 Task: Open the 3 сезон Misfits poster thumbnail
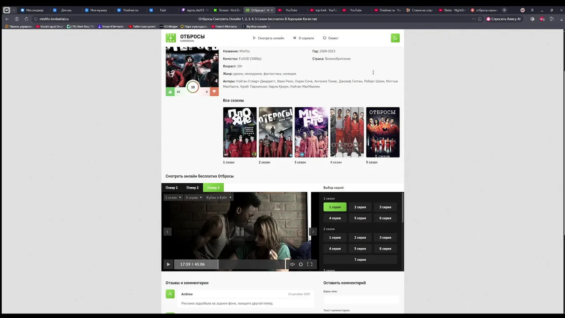[311, 132]
